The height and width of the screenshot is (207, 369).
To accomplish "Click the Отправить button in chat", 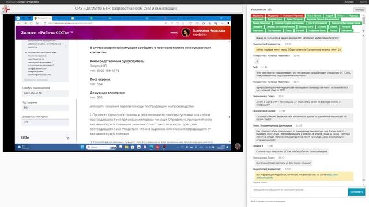I will tap(356, 191).
